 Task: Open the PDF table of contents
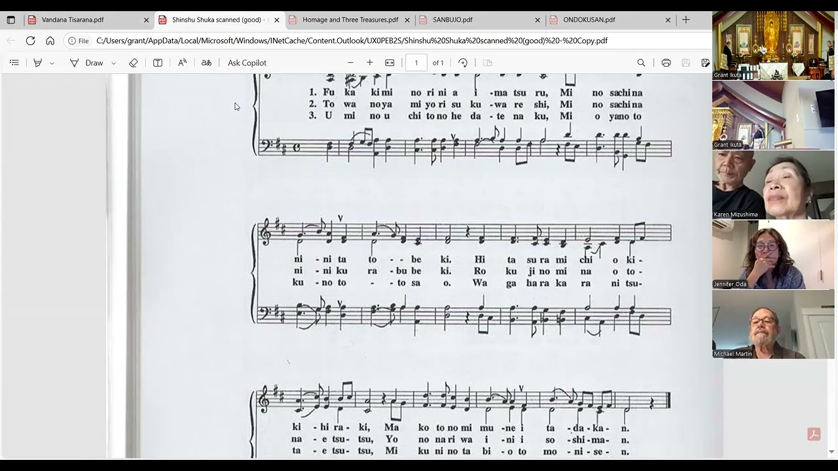coord(14,63)
